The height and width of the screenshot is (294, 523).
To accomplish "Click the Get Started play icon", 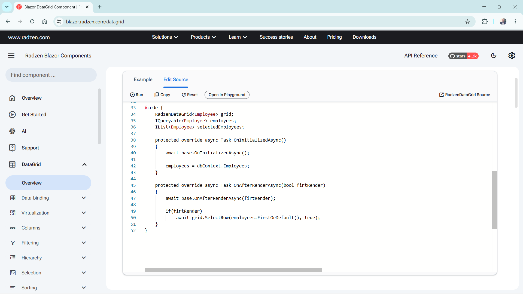I will pos(12,115).
